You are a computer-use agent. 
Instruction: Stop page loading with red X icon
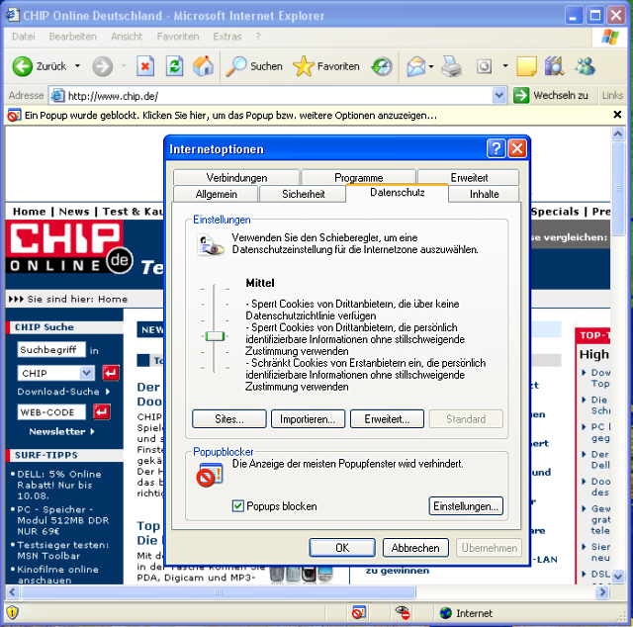click(x=145, y=66)
